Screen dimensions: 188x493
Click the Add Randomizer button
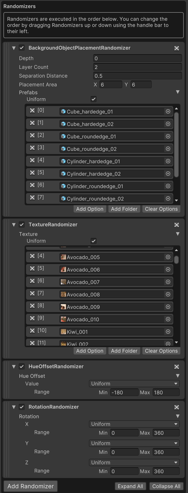click(31, 486)
